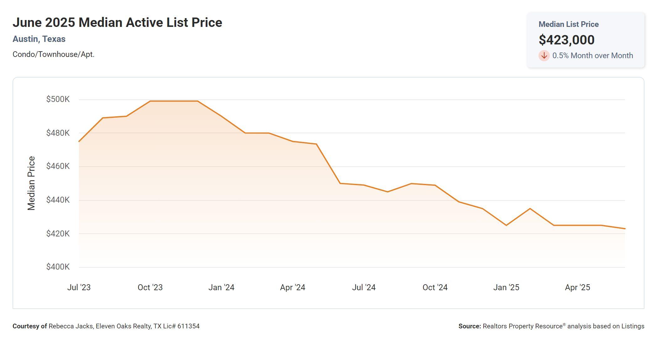Click the Jul '23 x-axis label
This screenshot has height=344, width=657.
(79, 287)
